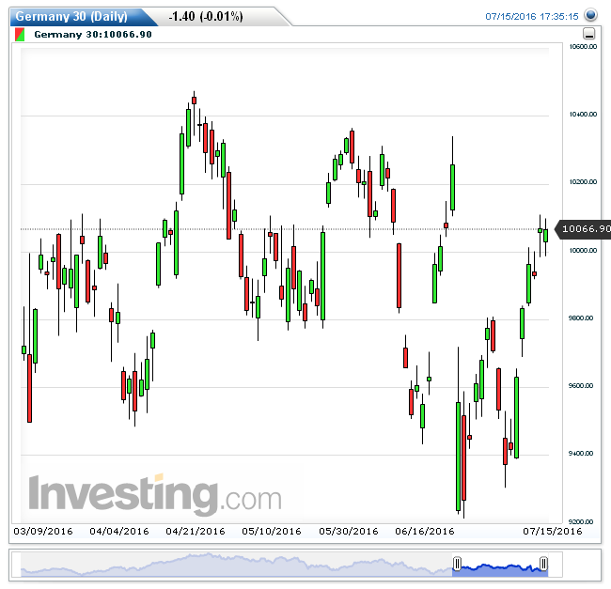The width and height of the screenshot is (611, 589).
Task: Click the 9800.00 price axis label
Action: tap(581, 318)
